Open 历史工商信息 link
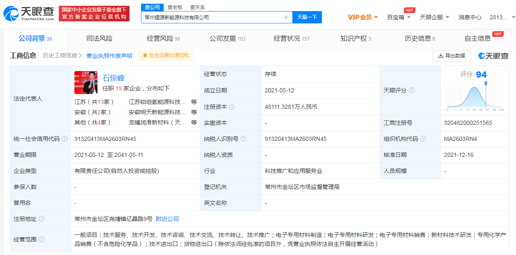516x255 pixels. 62,56
